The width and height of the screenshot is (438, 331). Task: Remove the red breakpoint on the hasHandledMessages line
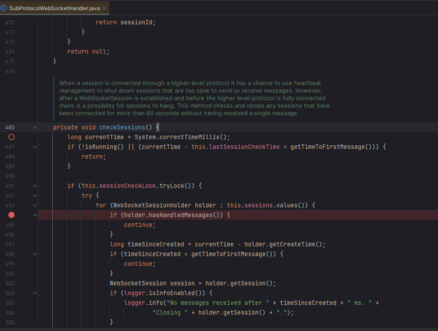(x=12, y=215)
